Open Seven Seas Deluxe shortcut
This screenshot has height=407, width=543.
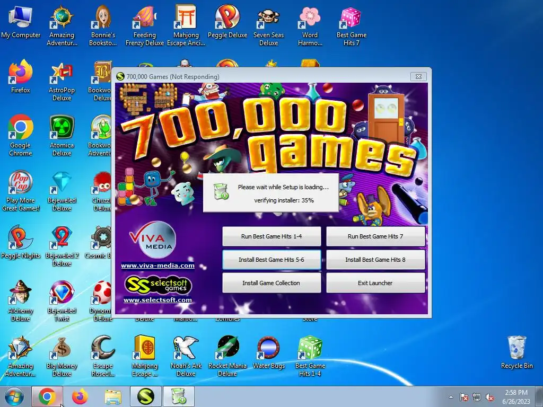click(268, 25)
